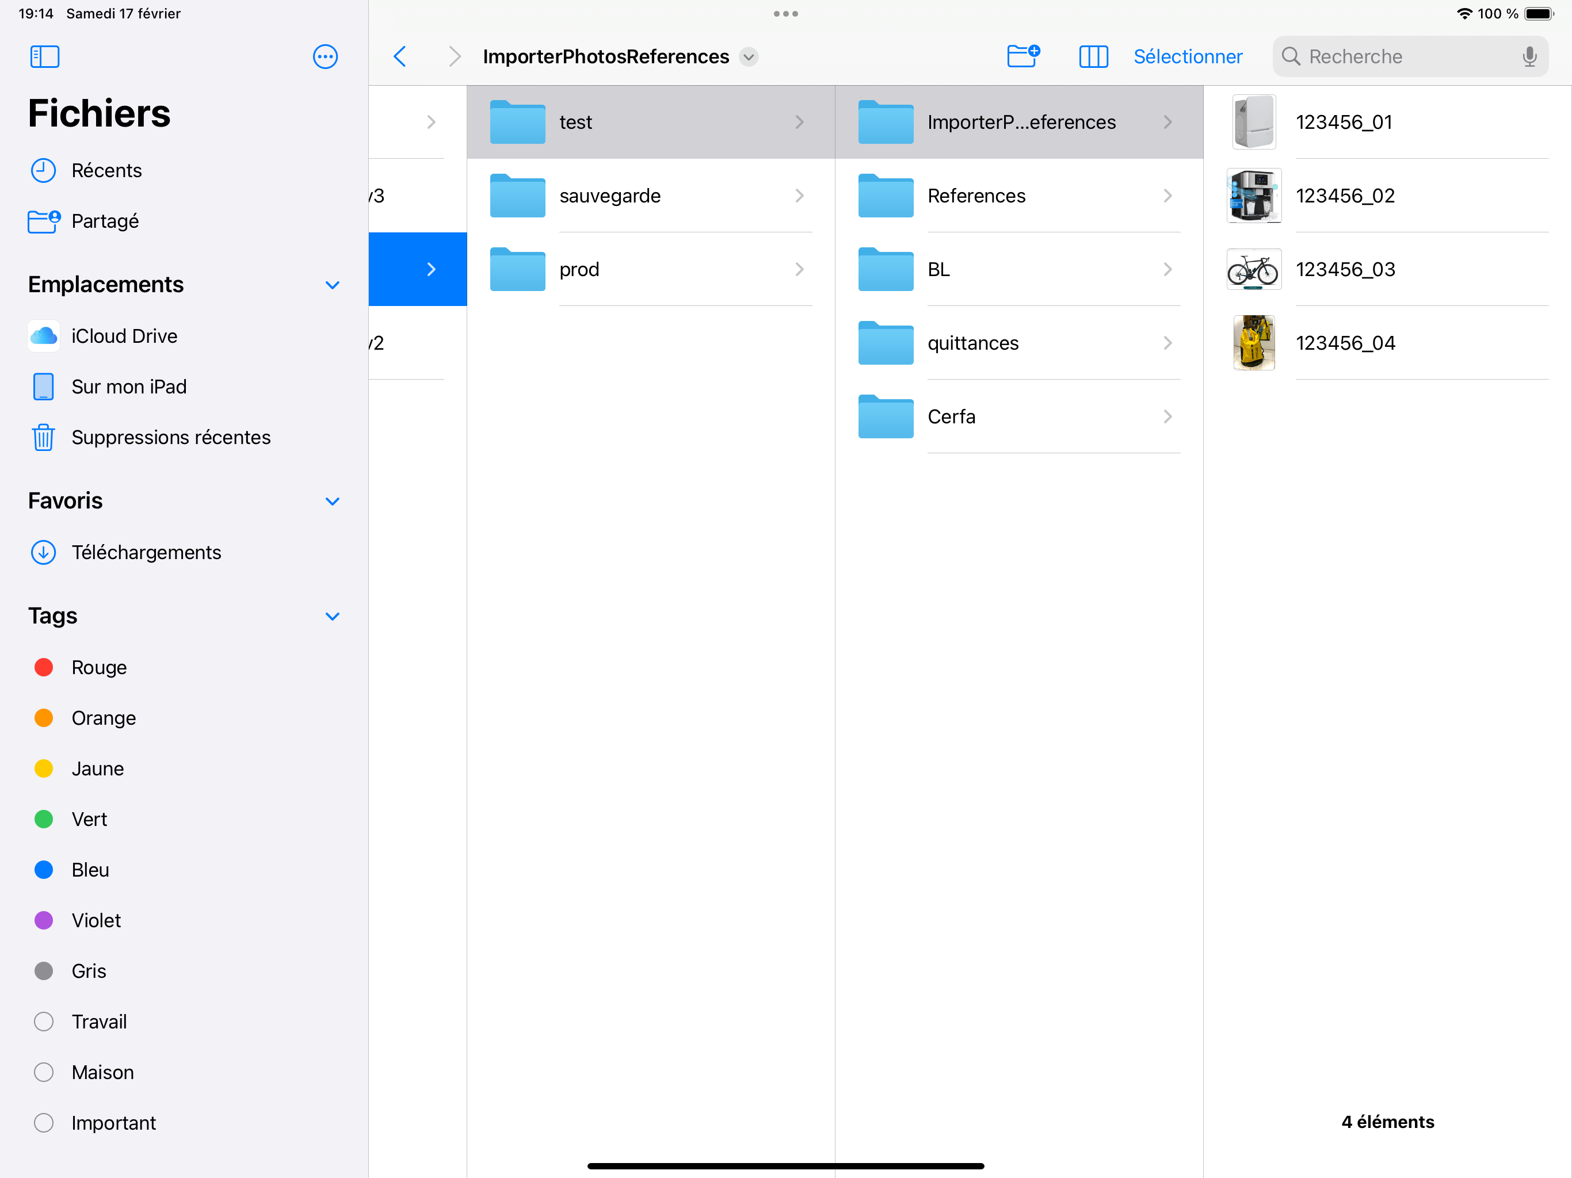Click the battery status icon
Viewport: 1572px width, 1178px height.
(x=1539, y=13)
